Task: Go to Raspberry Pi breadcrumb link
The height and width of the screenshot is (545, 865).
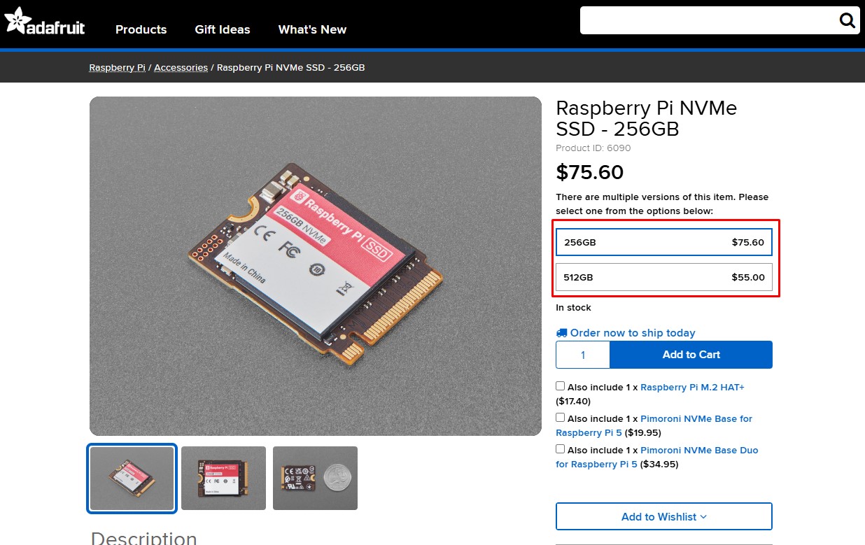Action: 117,68
